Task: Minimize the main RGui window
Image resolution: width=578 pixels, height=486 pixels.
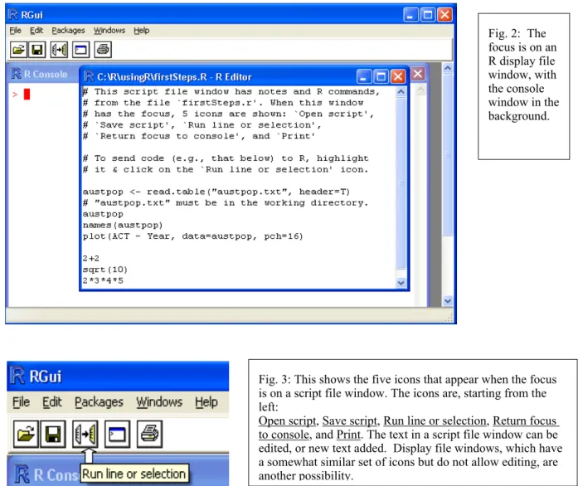Action: point(410,15)
